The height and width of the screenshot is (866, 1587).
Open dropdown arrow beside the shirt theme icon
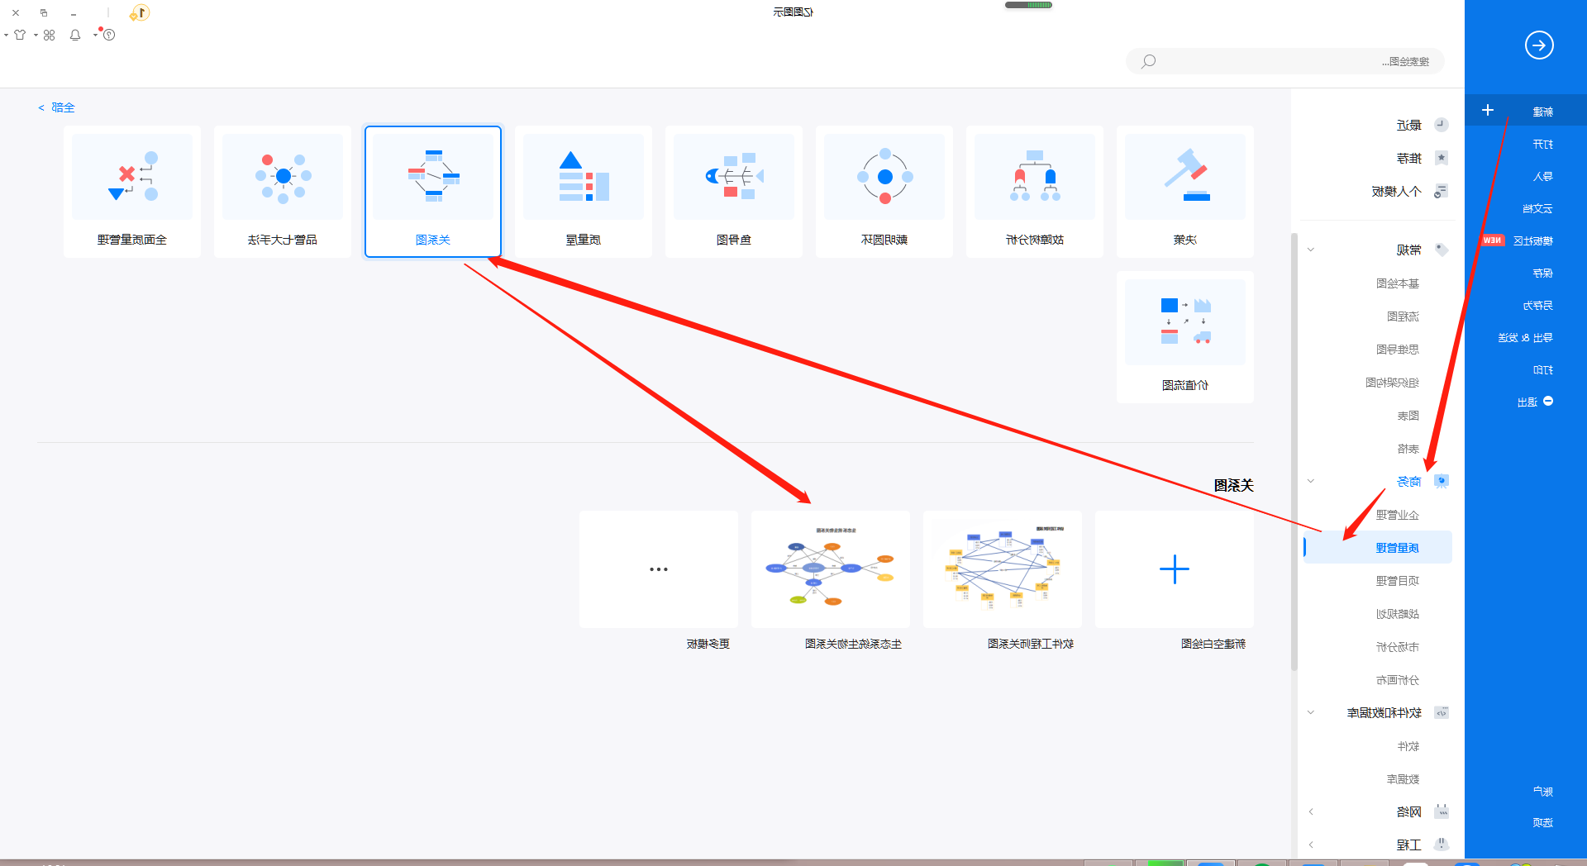[6, 36]
